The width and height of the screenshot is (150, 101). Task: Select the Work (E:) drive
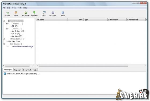click(18, 36)
